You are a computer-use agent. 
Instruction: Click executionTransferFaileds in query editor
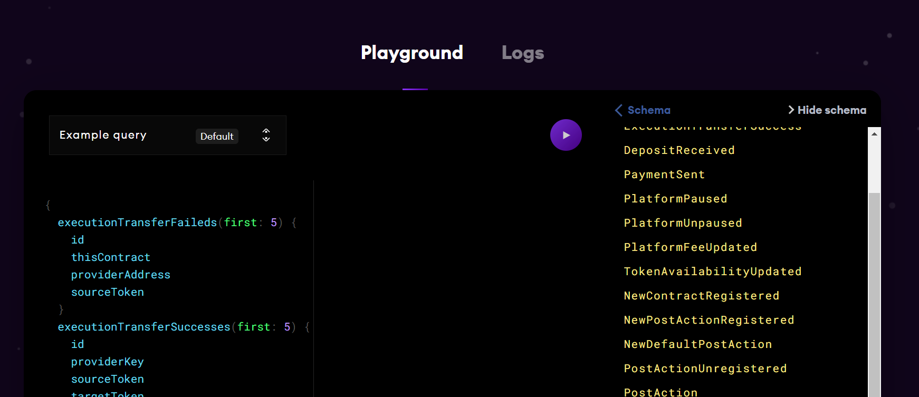[137, 222]
